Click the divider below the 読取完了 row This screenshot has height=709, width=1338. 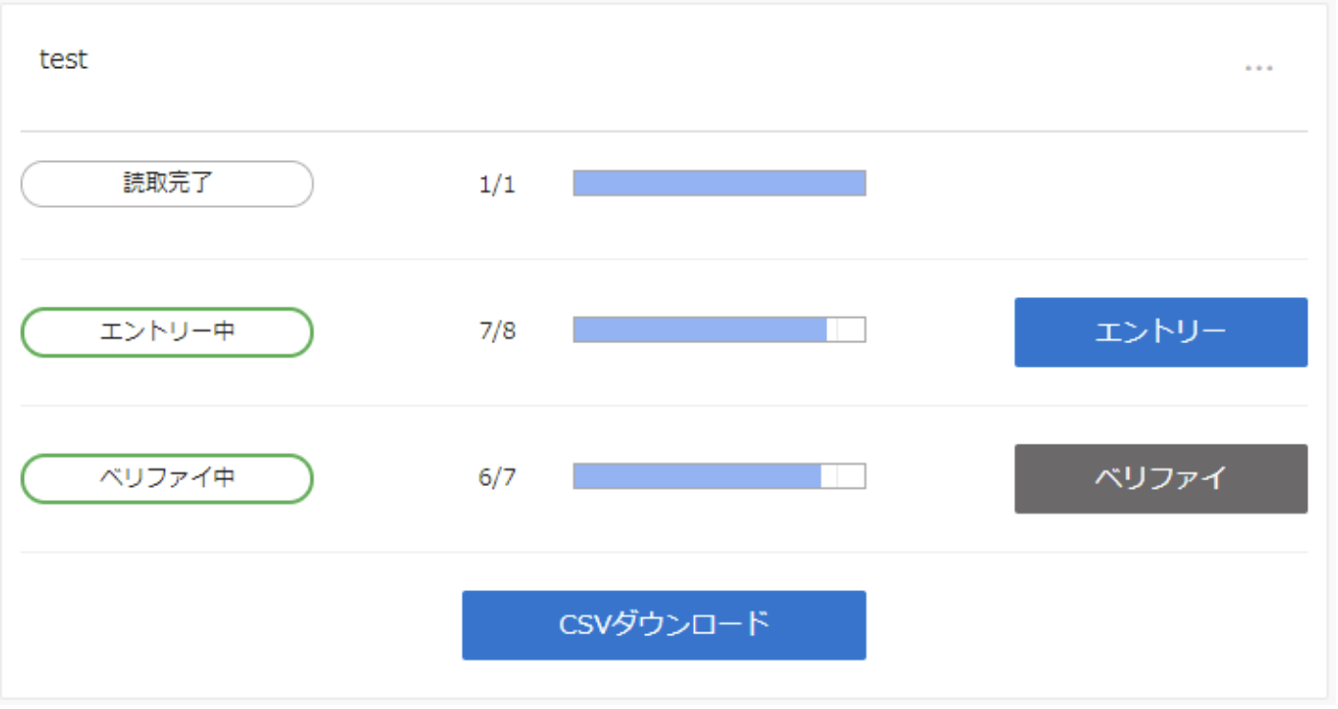point(663,259)
